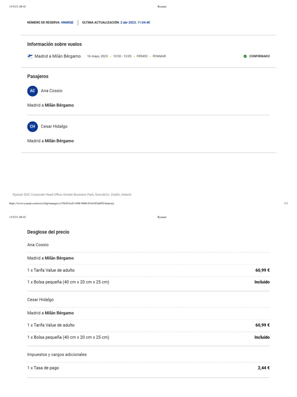Viewport: 297px width, 397px height.
Task: Click flight number FR5493
Action: pyautogui.click(x=142, y=56)
